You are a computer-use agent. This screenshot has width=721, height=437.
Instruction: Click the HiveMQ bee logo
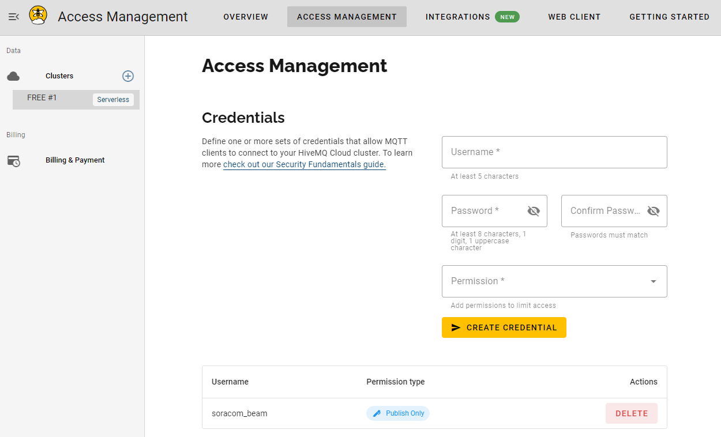point(38,16)
